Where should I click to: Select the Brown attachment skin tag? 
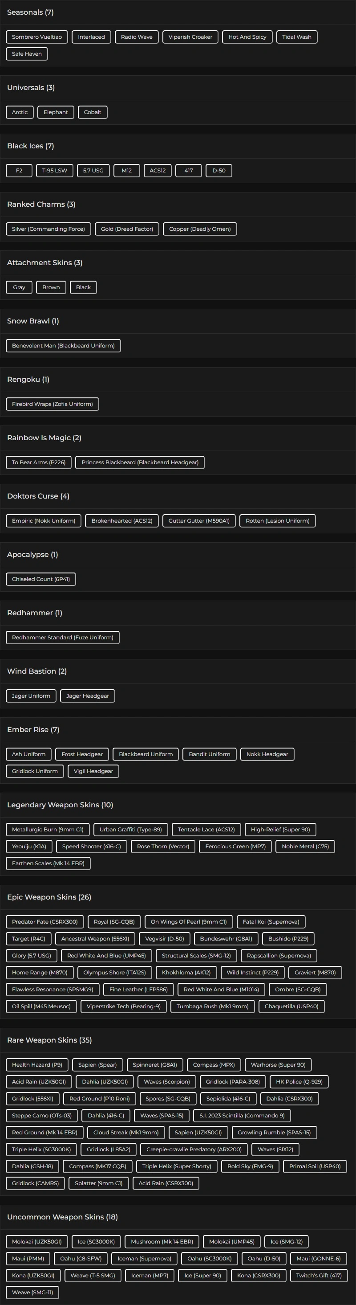point(51,287)
